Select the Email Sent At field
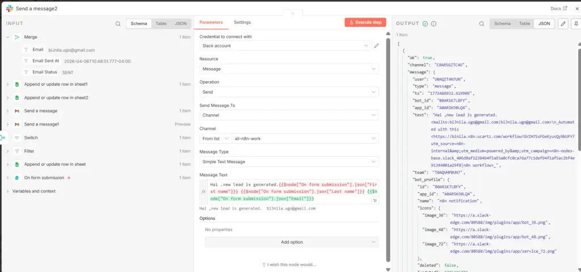This screenshot has width=581, height=272. [45, 61]
